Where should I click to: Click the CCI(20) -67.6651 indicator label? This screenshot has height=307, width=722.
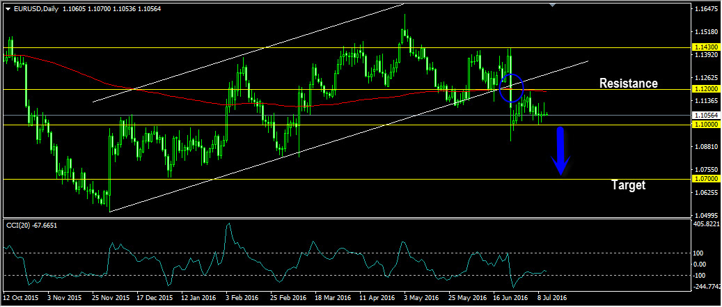(x=31, y=225)
